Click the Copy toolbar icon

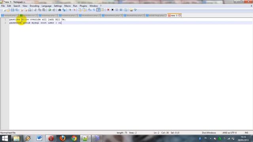[40, 10]
